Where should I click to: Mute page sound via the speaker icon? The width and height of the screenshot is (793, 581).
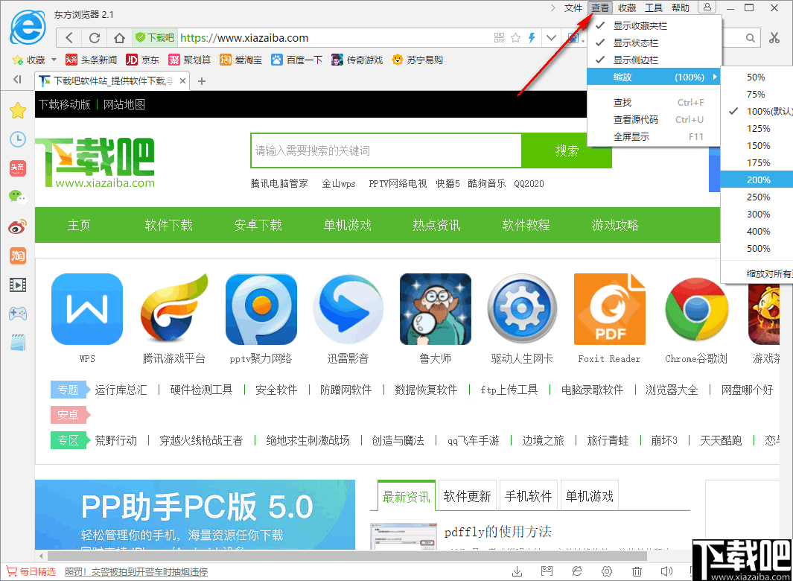point(666,571)
